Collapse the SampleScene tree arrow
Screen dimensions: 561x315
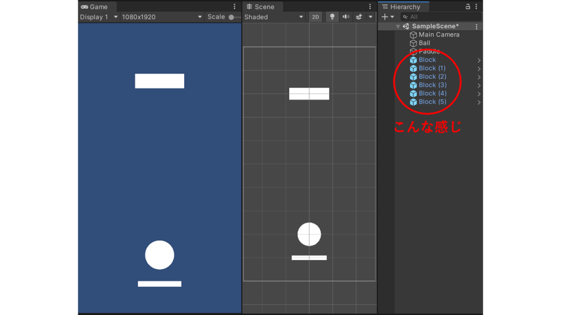(398, 26)
